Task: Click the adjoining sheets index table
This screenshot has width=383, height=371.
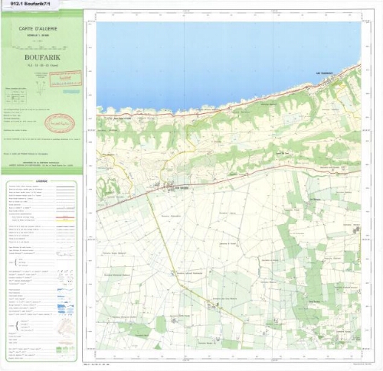Action: (x=16, y=96)
